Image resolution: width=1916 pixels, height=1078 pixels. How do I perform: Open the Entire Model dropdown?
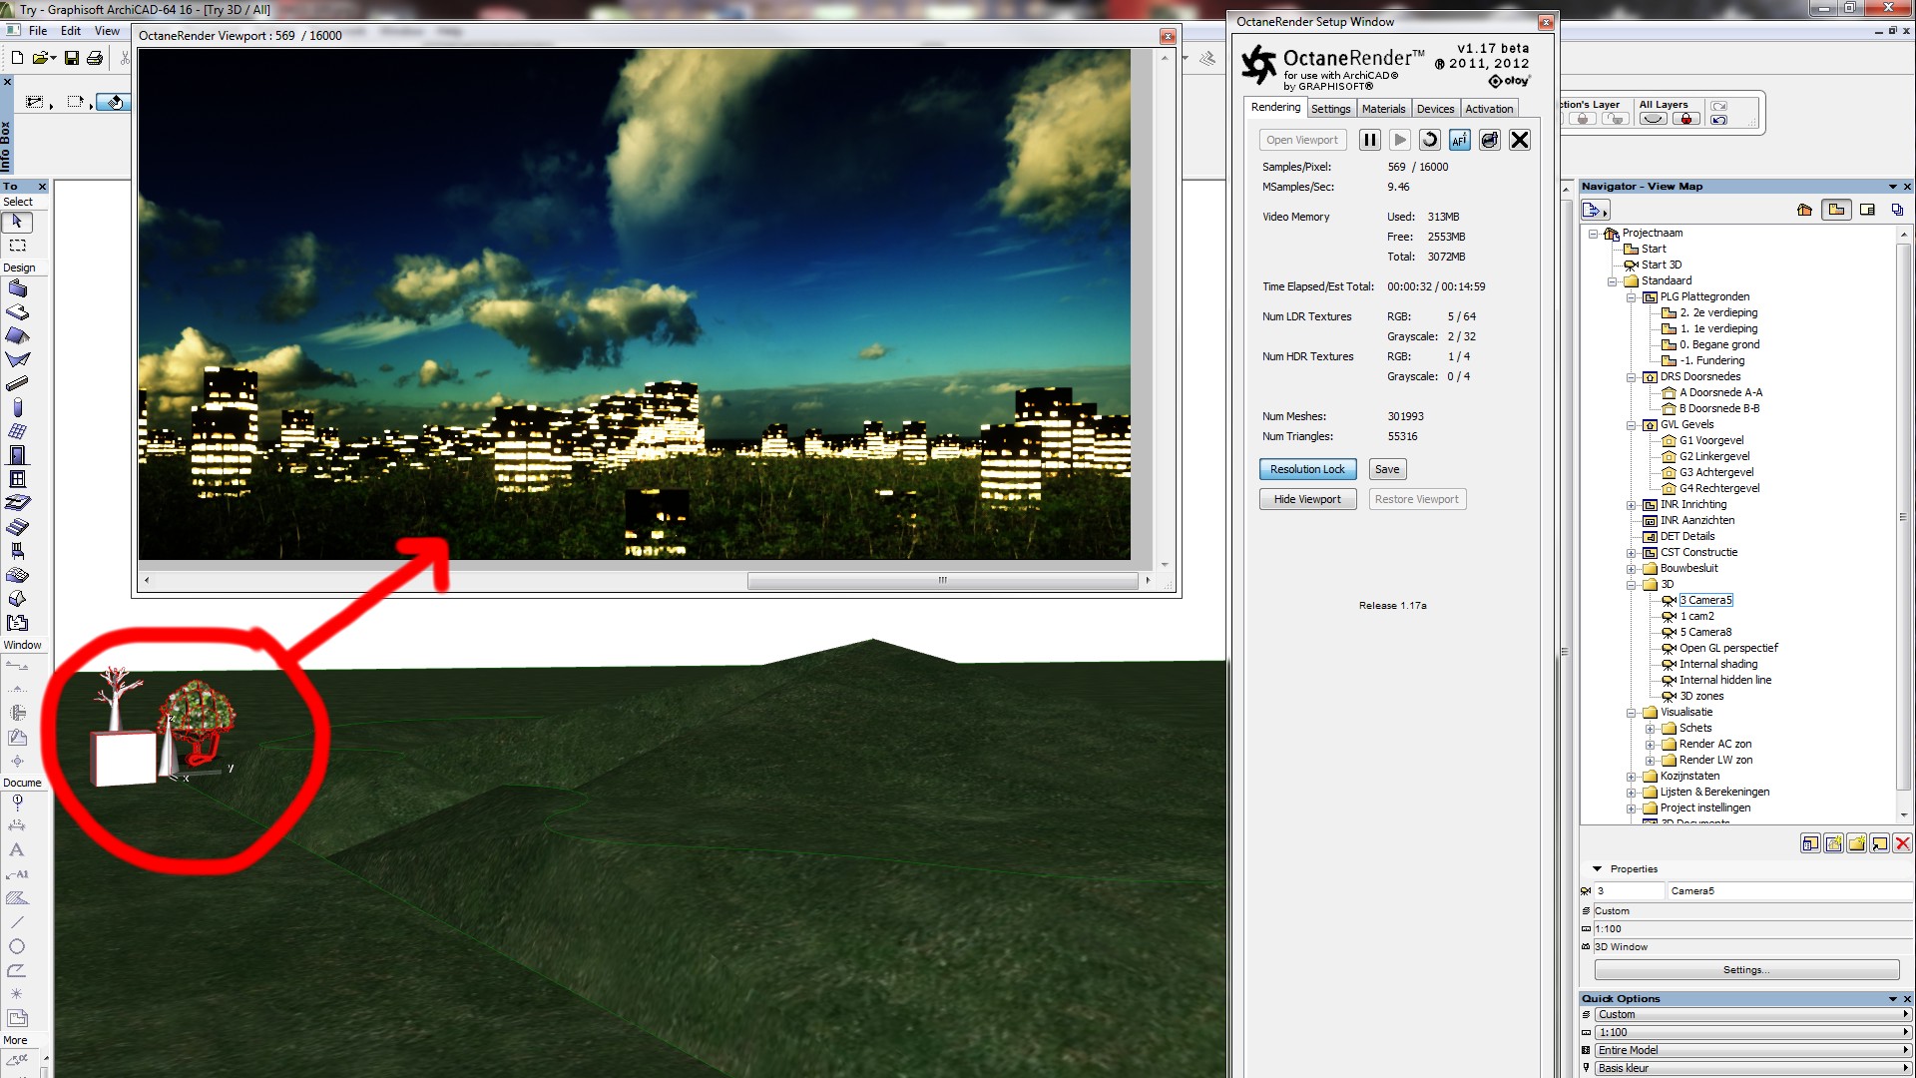pyautogui.click(x=1748, y=1050)
